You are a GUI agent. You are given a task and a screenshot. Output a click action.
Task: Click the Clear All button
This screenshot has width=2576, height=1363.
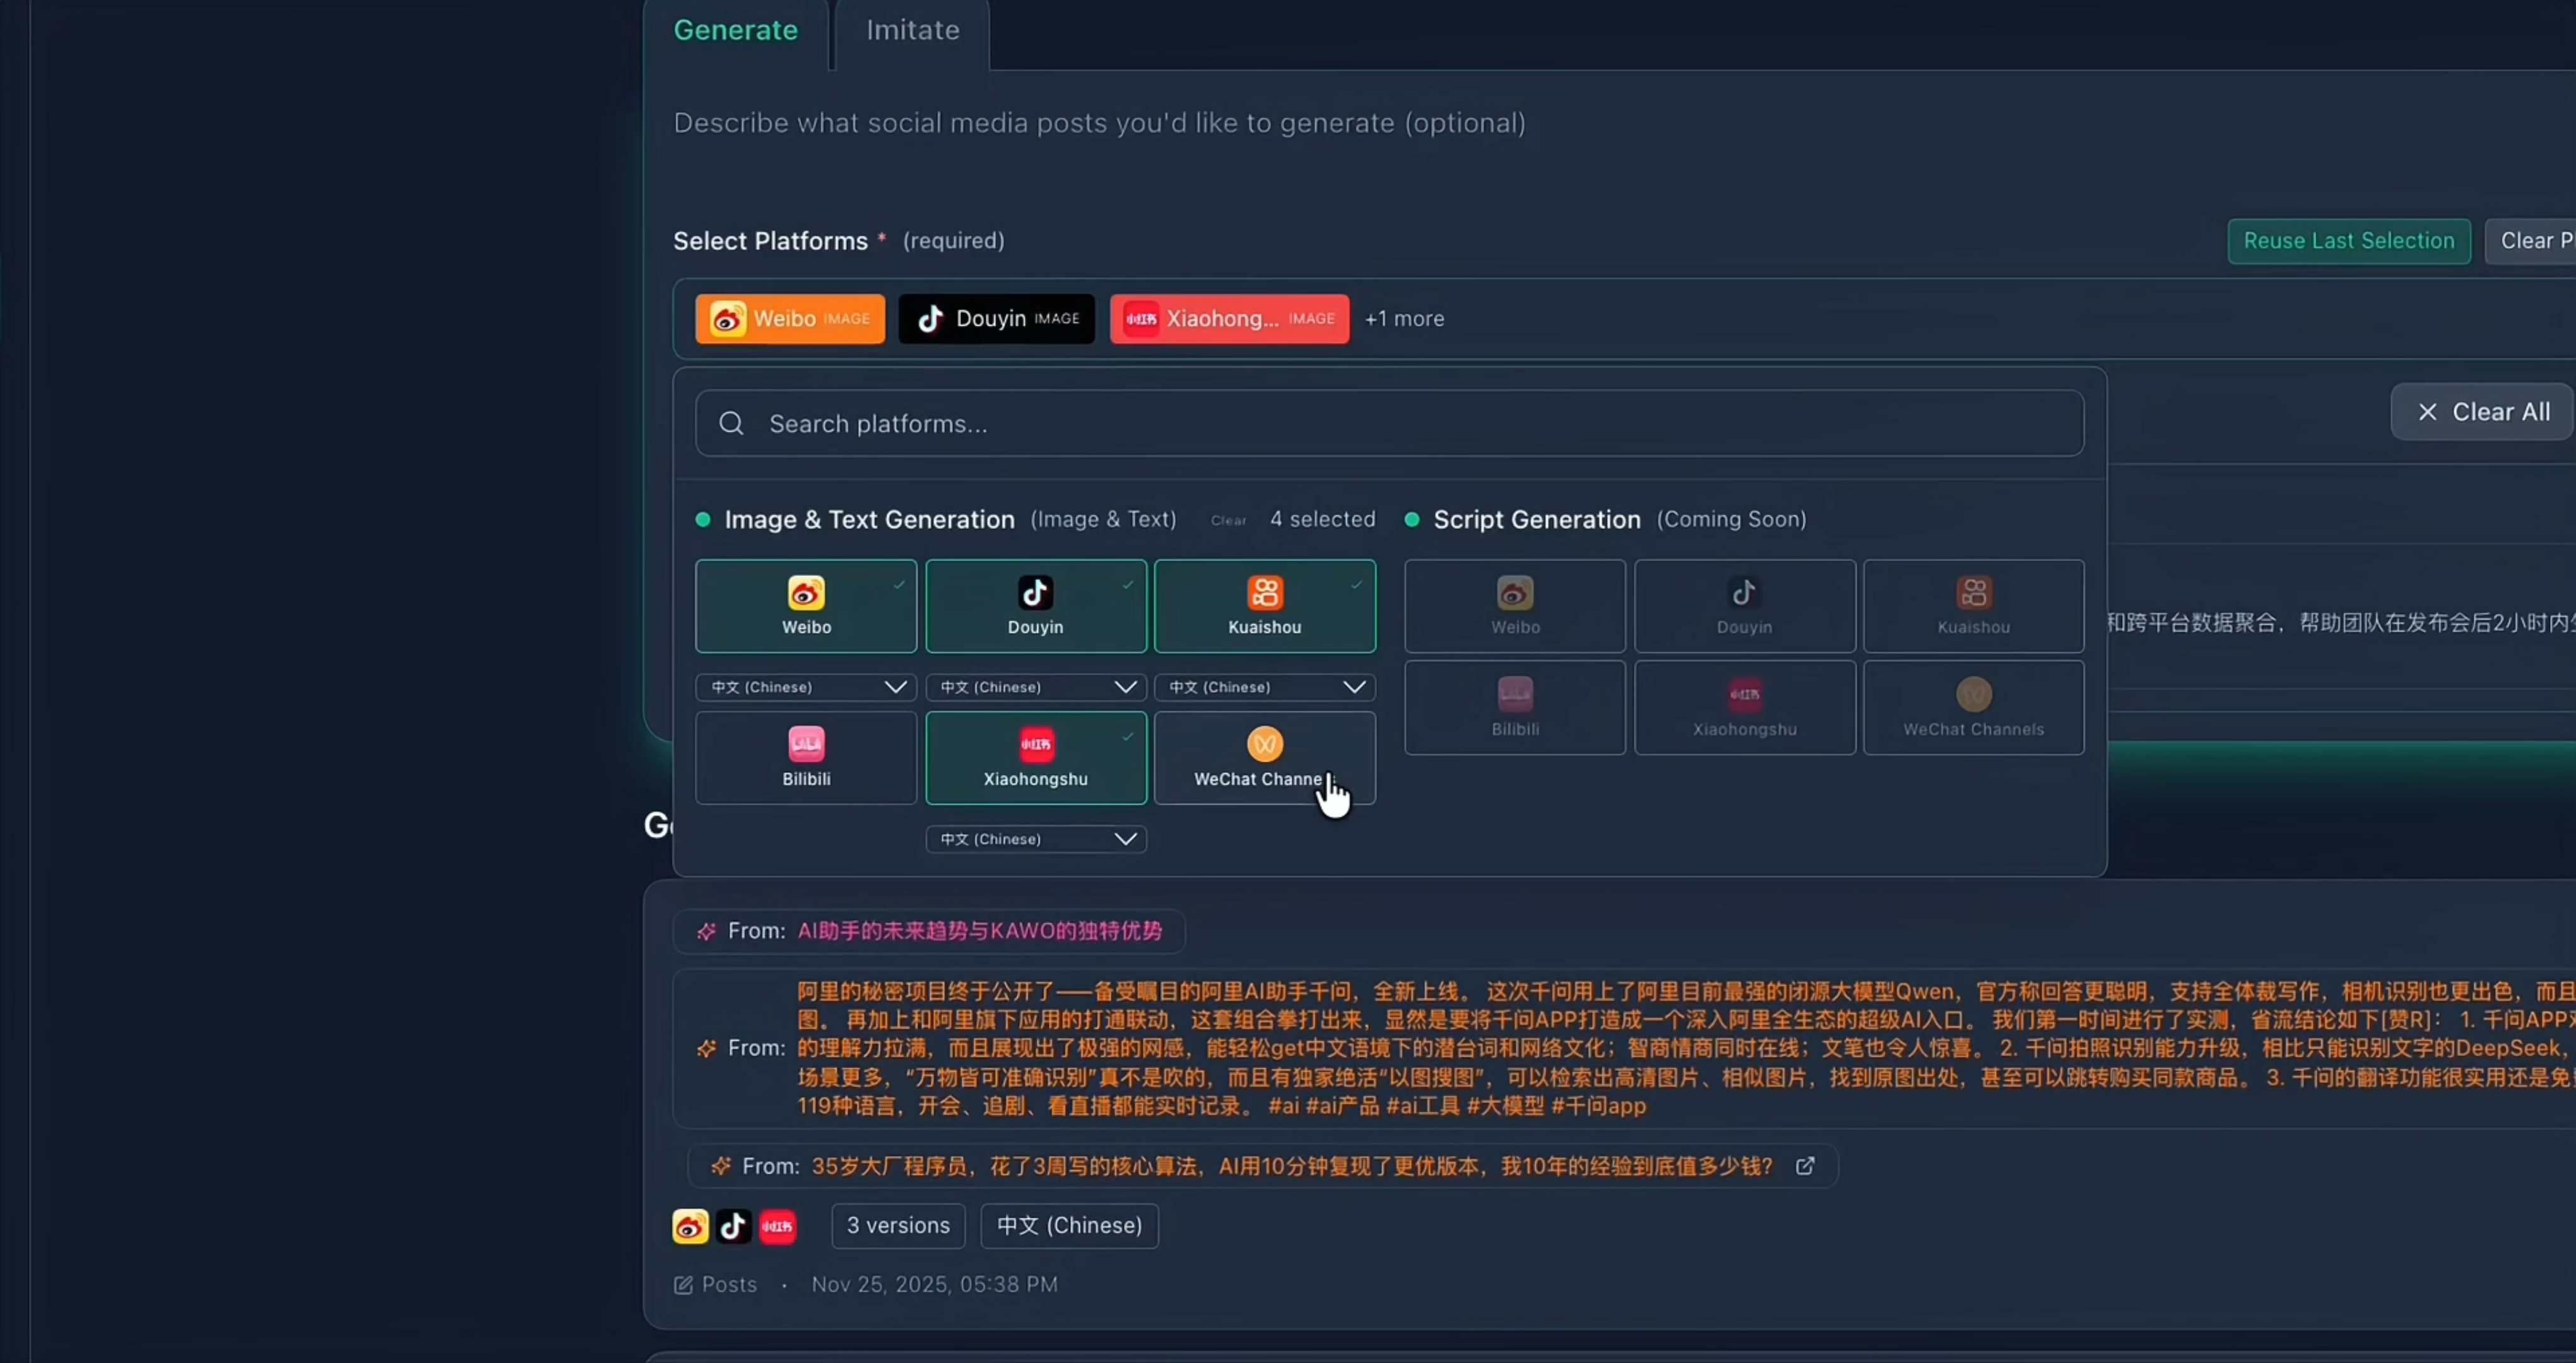click(x=2482, y=412)
